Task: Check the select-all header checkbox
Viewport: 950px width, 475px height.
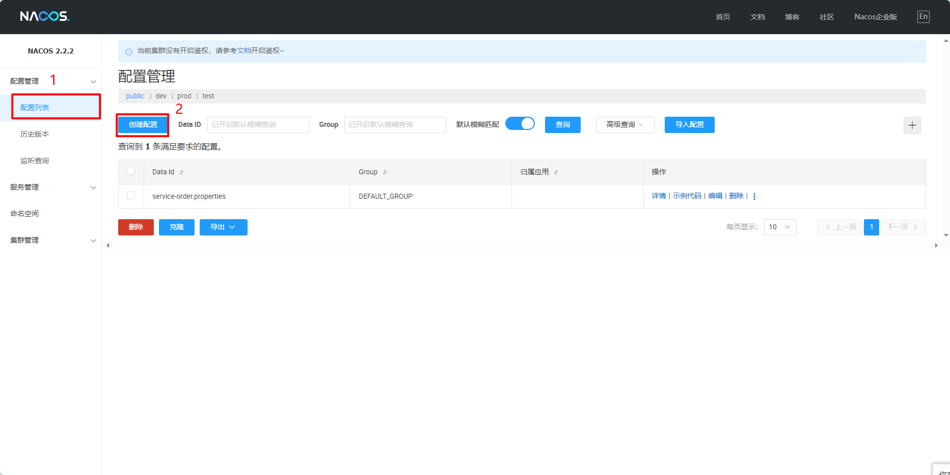Action: 131,171
